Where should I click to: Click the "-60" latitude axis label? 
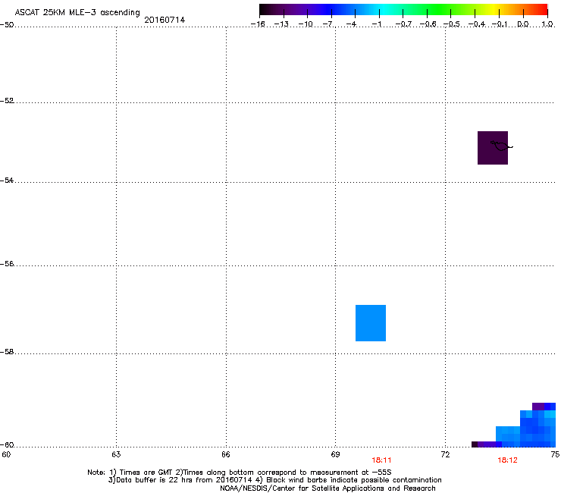click(x=7, y=444)
